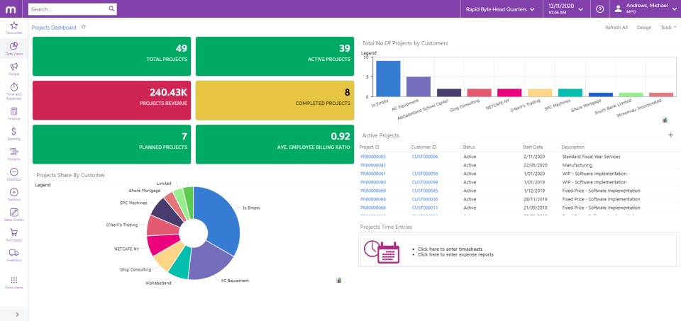Add a new Active Projects entry with plus
This screenshot has height=321, width=681.
[x=670, y=135]
